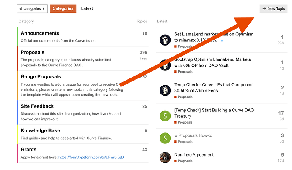Click the 25 topics count for Site Feedback
The width and height of the screenshot is (292, 170).
[144, 107]
